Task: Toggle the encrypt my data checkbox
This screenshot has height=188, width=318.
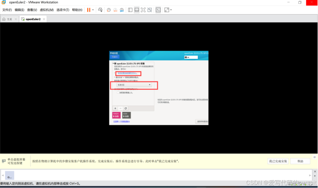Action: point(118,93)
